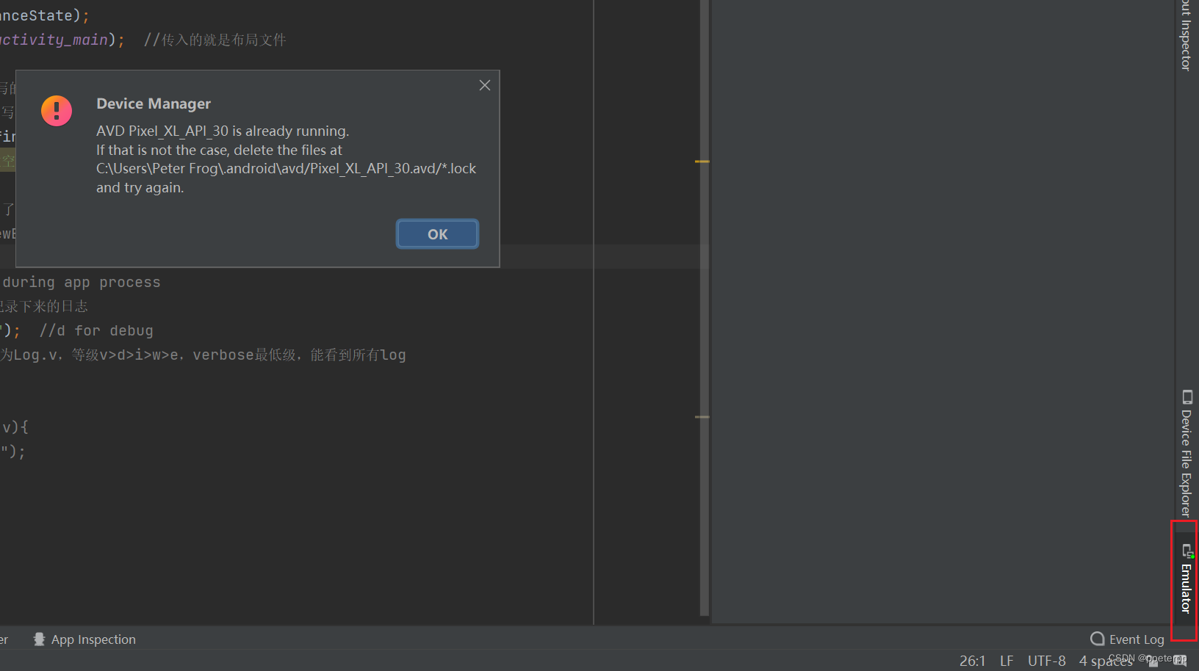Click the Event Log balloon icon

click(x=1098, y=639)
